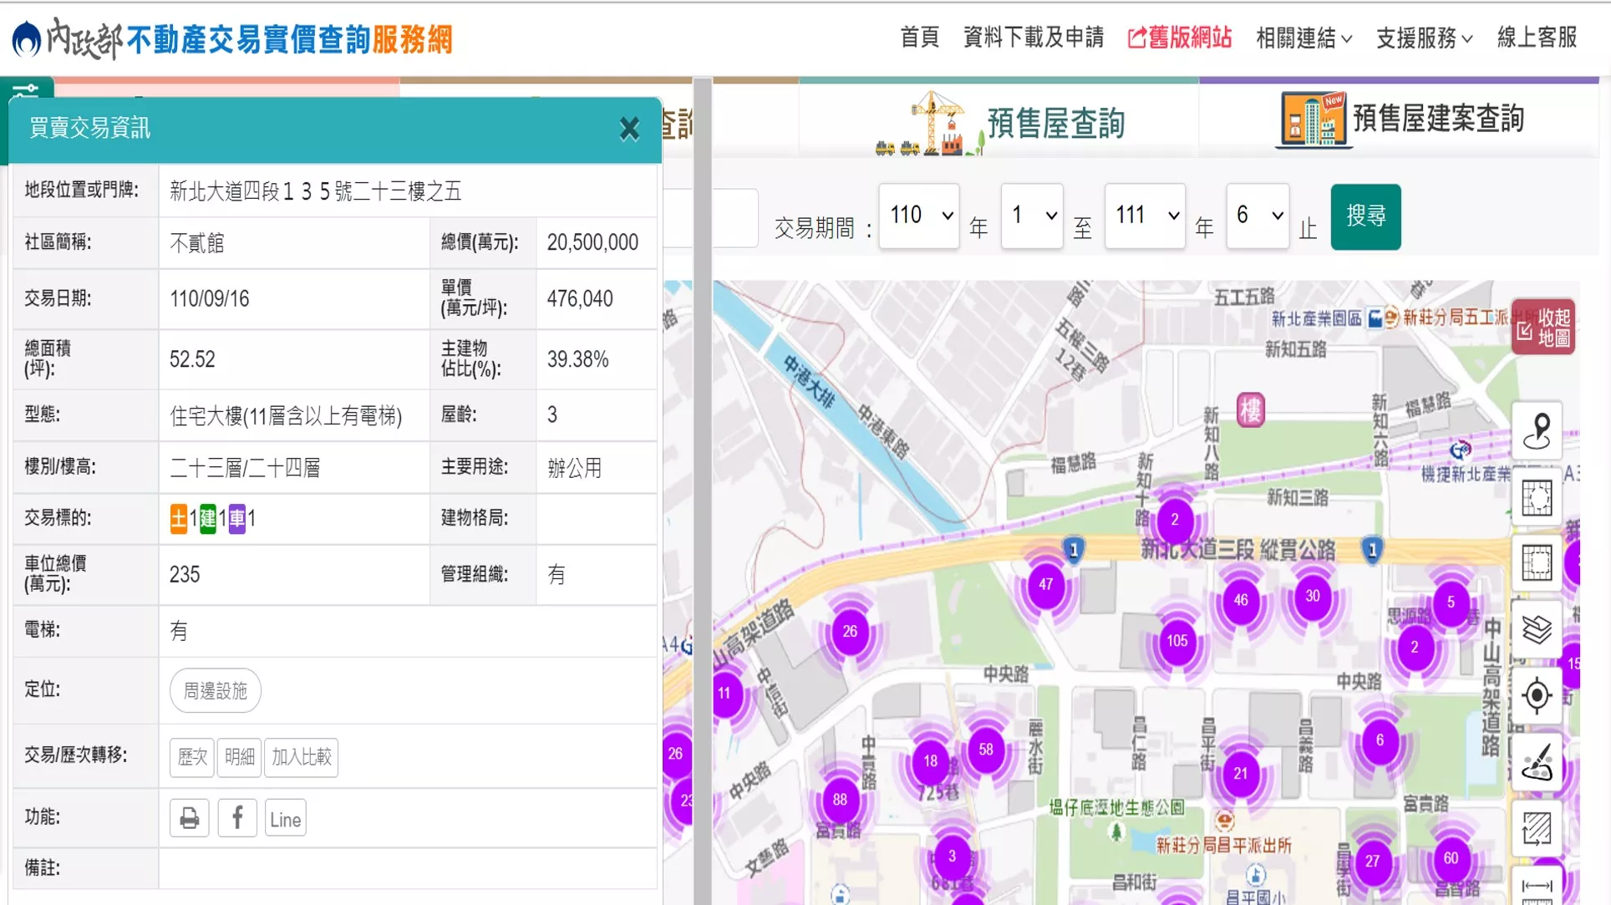Click the 樓 building marker on map
This screenshot has height=905, width=1611.
coord(1250,410)
